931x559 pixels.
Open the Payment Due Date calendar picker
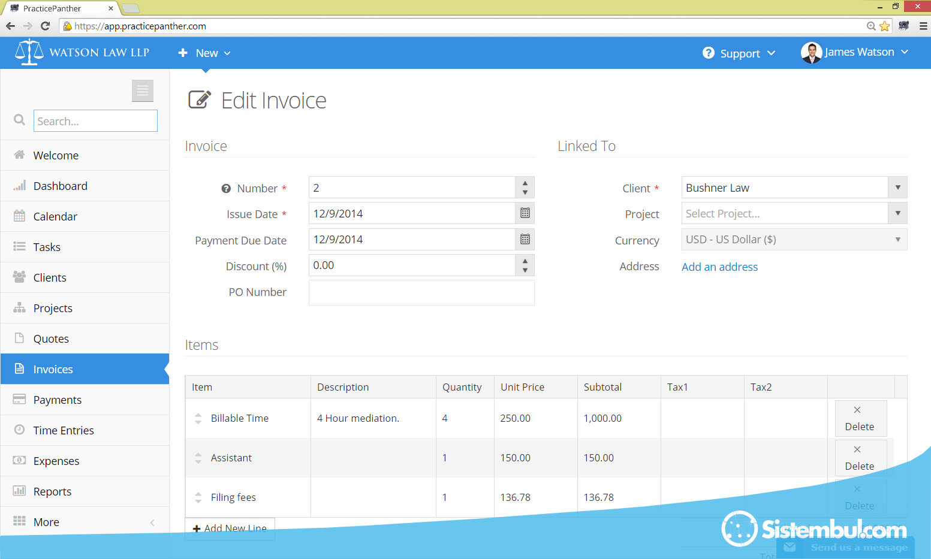pos(525,240)
